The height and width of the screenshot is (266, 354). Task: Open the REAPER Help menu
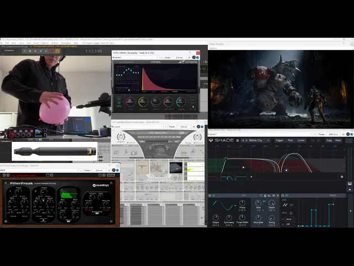(x=76, y=43)
